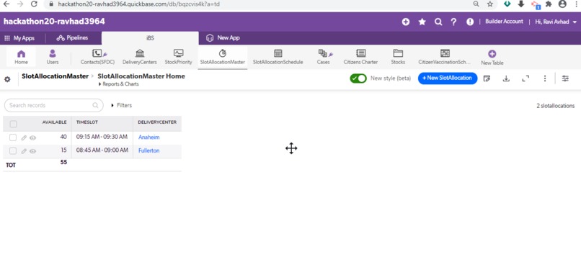This screenshot has height=262, width=581.
Task: Select SlotAllocationMaster table tab
Action: pos(222,57)
